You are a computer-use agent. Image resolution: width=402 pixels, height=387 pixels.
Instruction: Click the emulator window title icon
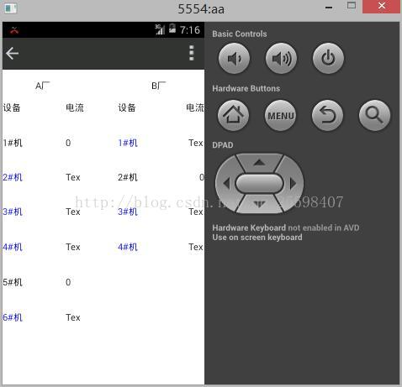(x=11, y=8)
